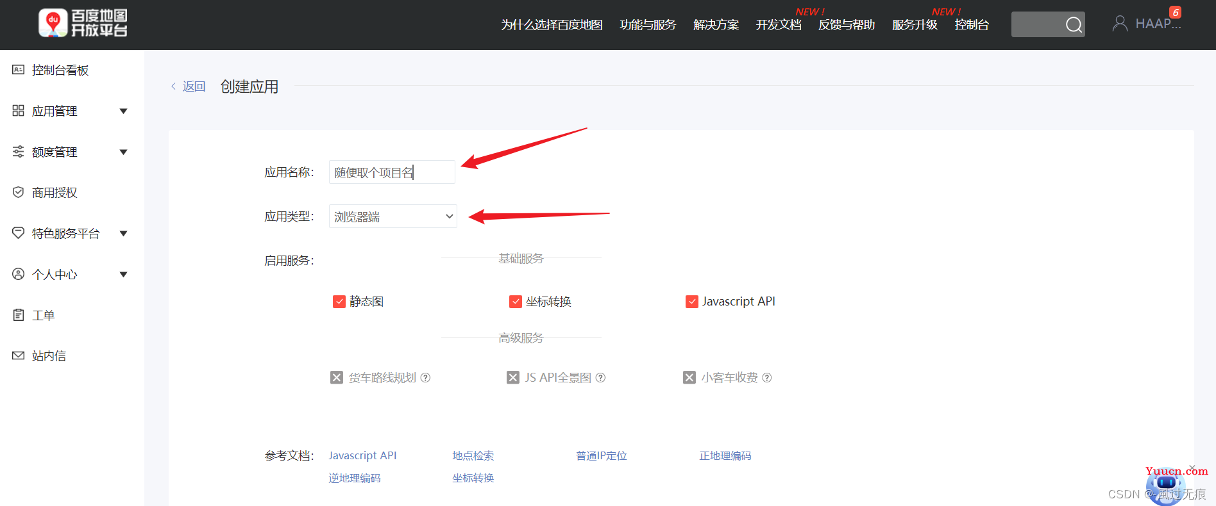Toggle the 货车路线规划 checkbox

(337, 378)
